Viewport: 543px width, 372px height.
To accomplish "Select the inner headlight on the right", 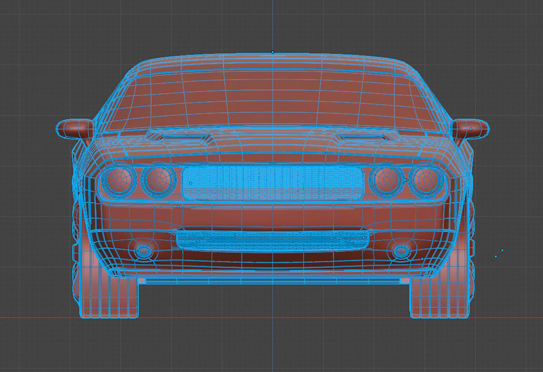I will click(x=386, y=180).
